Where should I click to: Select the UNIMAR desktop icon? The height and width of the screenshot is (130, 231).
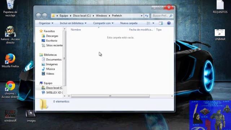[220, 35]
